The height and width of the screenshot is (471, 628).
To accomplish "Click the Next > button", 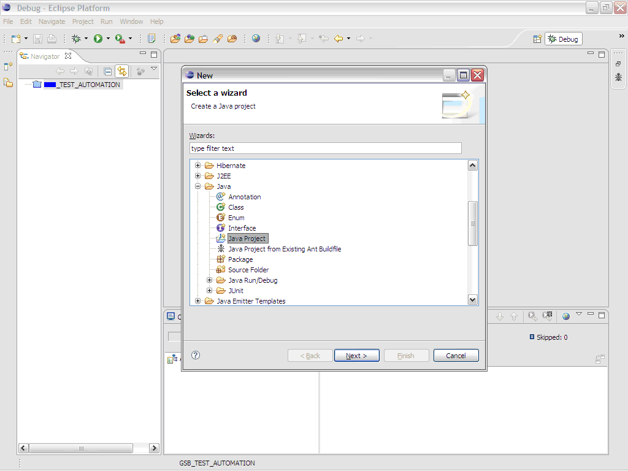I will coord(356,355).
